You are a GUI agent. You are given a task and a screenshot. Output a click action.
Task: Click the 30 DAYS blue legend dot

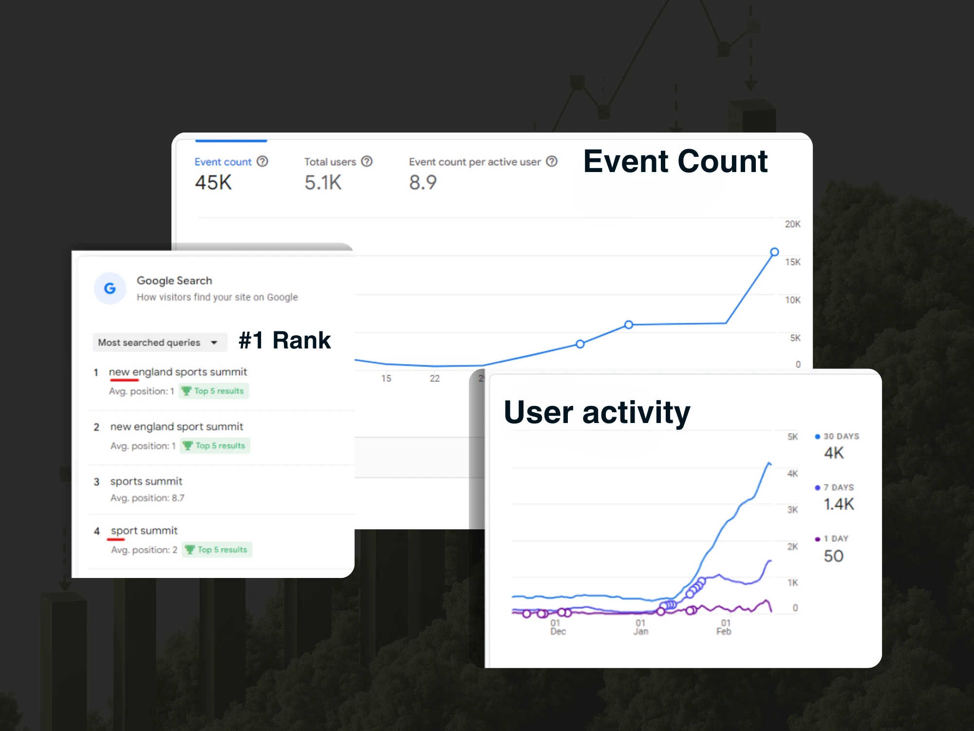817,437
